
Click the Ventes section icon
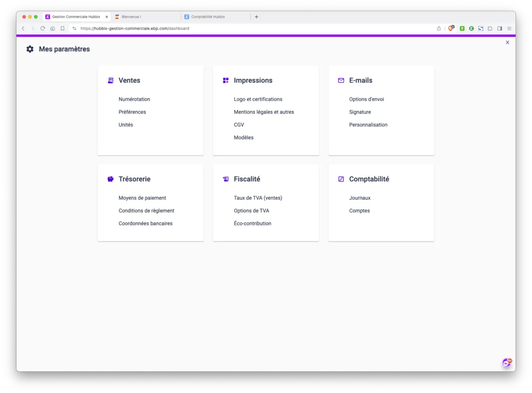(110, 81)
